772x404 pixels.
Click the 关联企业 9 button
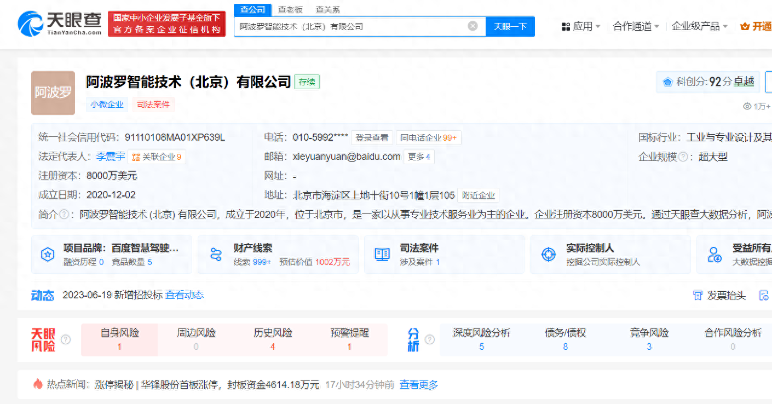[x=157, y=157]
